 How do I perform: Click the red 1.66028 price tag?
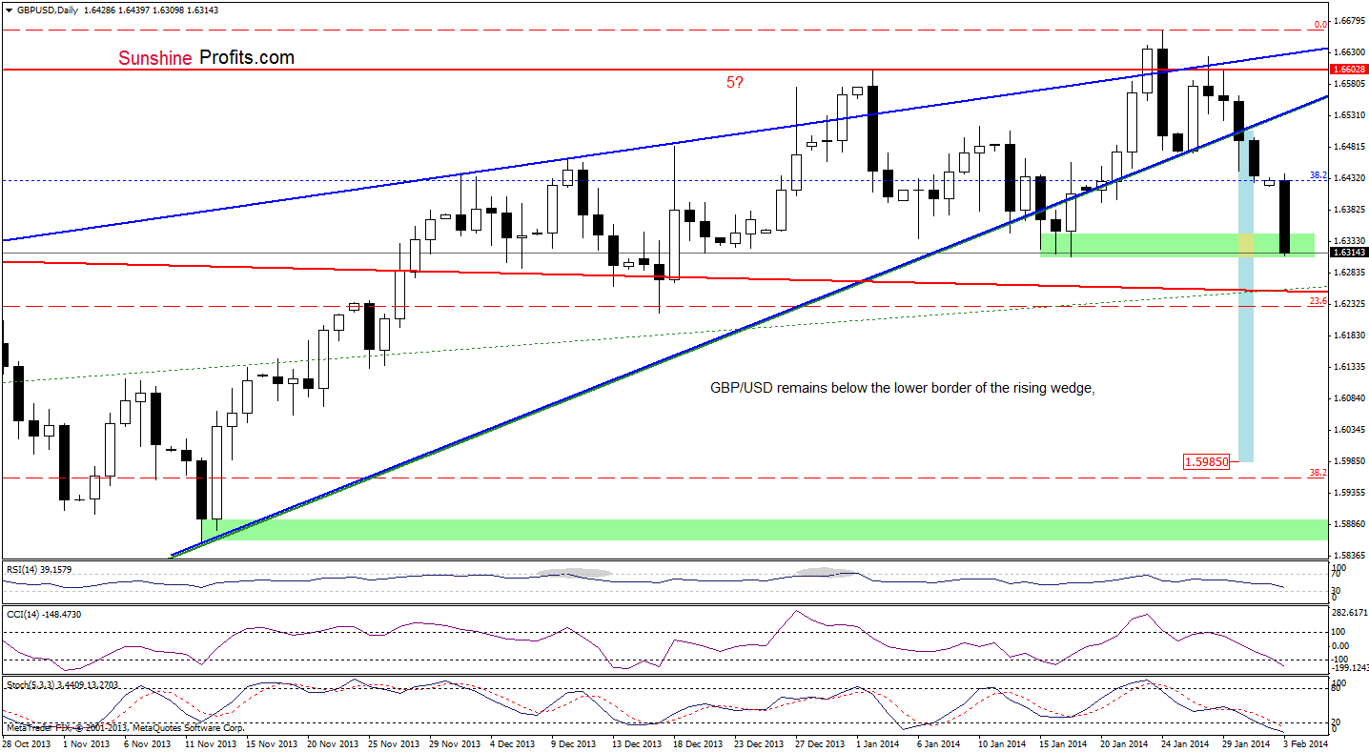(x=1350, y=69)
